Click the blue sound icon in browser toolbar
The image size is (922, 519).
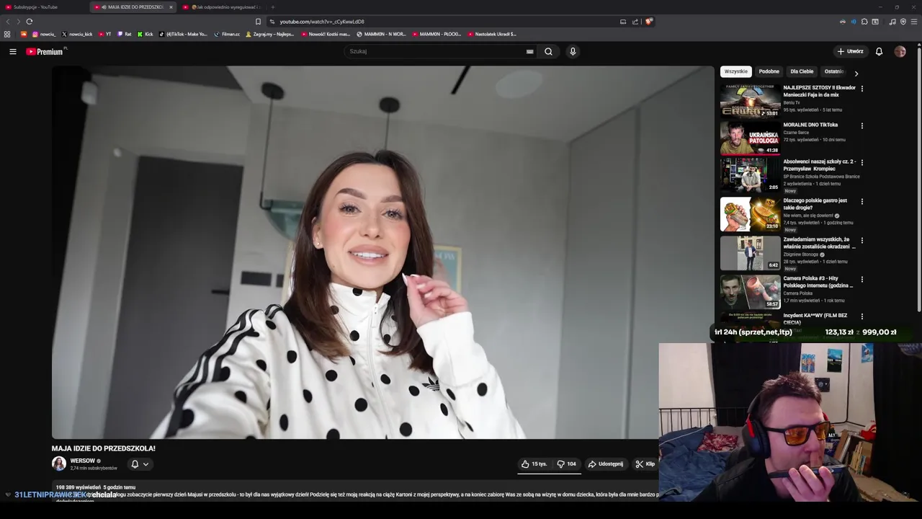[854, 22]
